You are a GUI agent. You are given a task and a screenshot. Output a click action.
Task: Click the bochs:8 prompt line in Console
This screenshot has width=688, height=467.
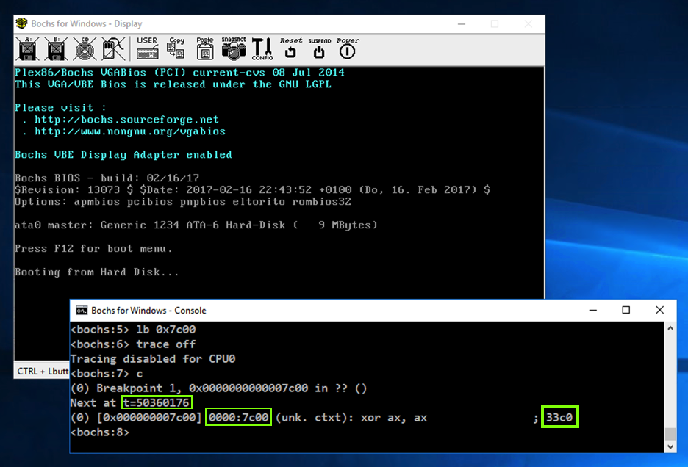click(x=100, y=432)
